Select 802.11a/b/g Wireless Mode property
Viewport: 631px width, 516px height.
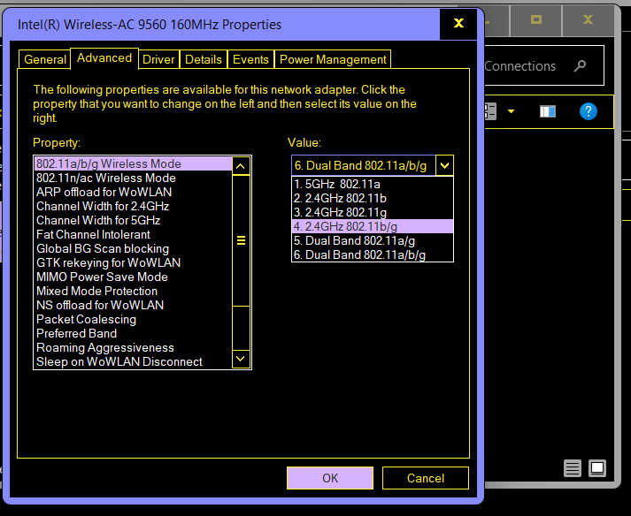133,163
